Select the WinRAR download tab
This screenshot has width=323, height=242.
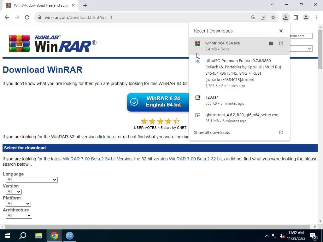pyautogui.click(x=40, y=5)
